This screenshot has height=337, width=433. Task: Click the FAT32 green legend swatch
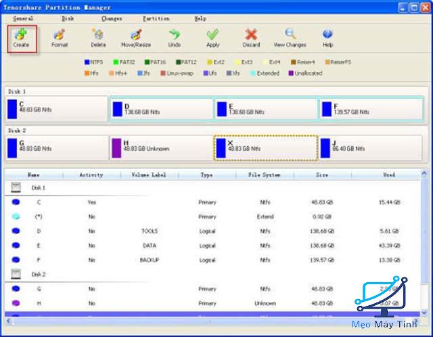click(x=116, y=62)
